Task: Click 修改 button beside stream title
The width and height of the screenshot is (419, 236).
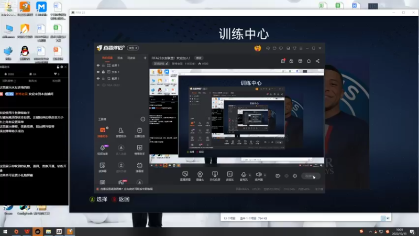Action: 199,58
